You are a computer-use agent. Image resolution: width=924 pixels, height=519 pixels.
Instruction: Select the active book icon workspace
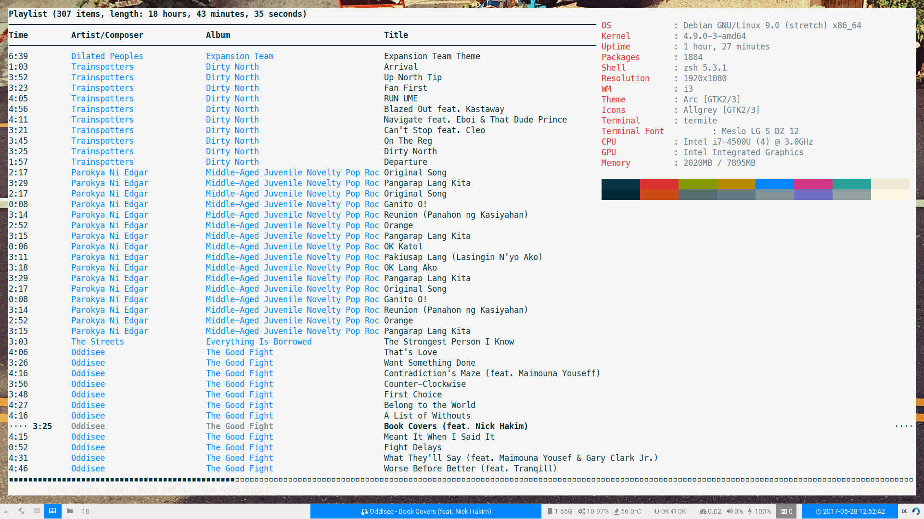52,511
